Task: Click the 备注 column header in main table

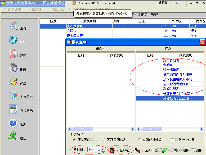Action: [141, 21]
